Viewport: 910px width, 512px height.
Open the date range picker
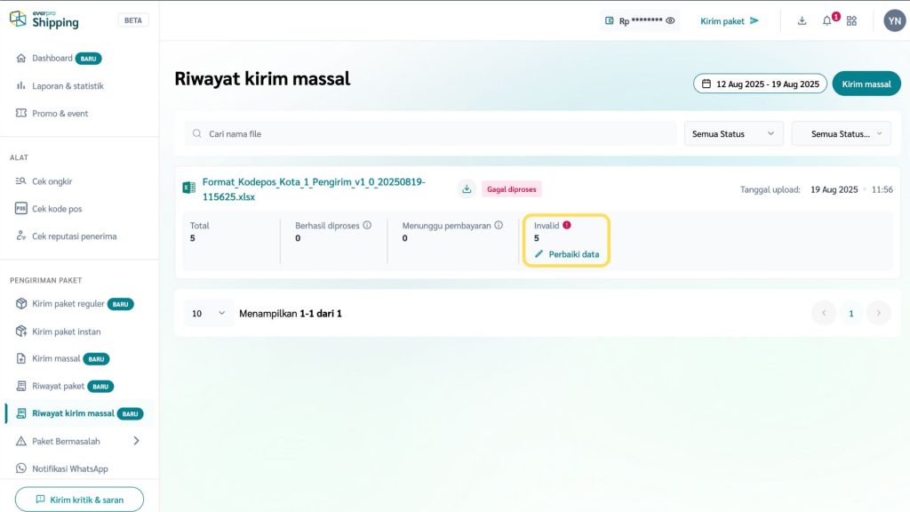(x=760, y=84)
